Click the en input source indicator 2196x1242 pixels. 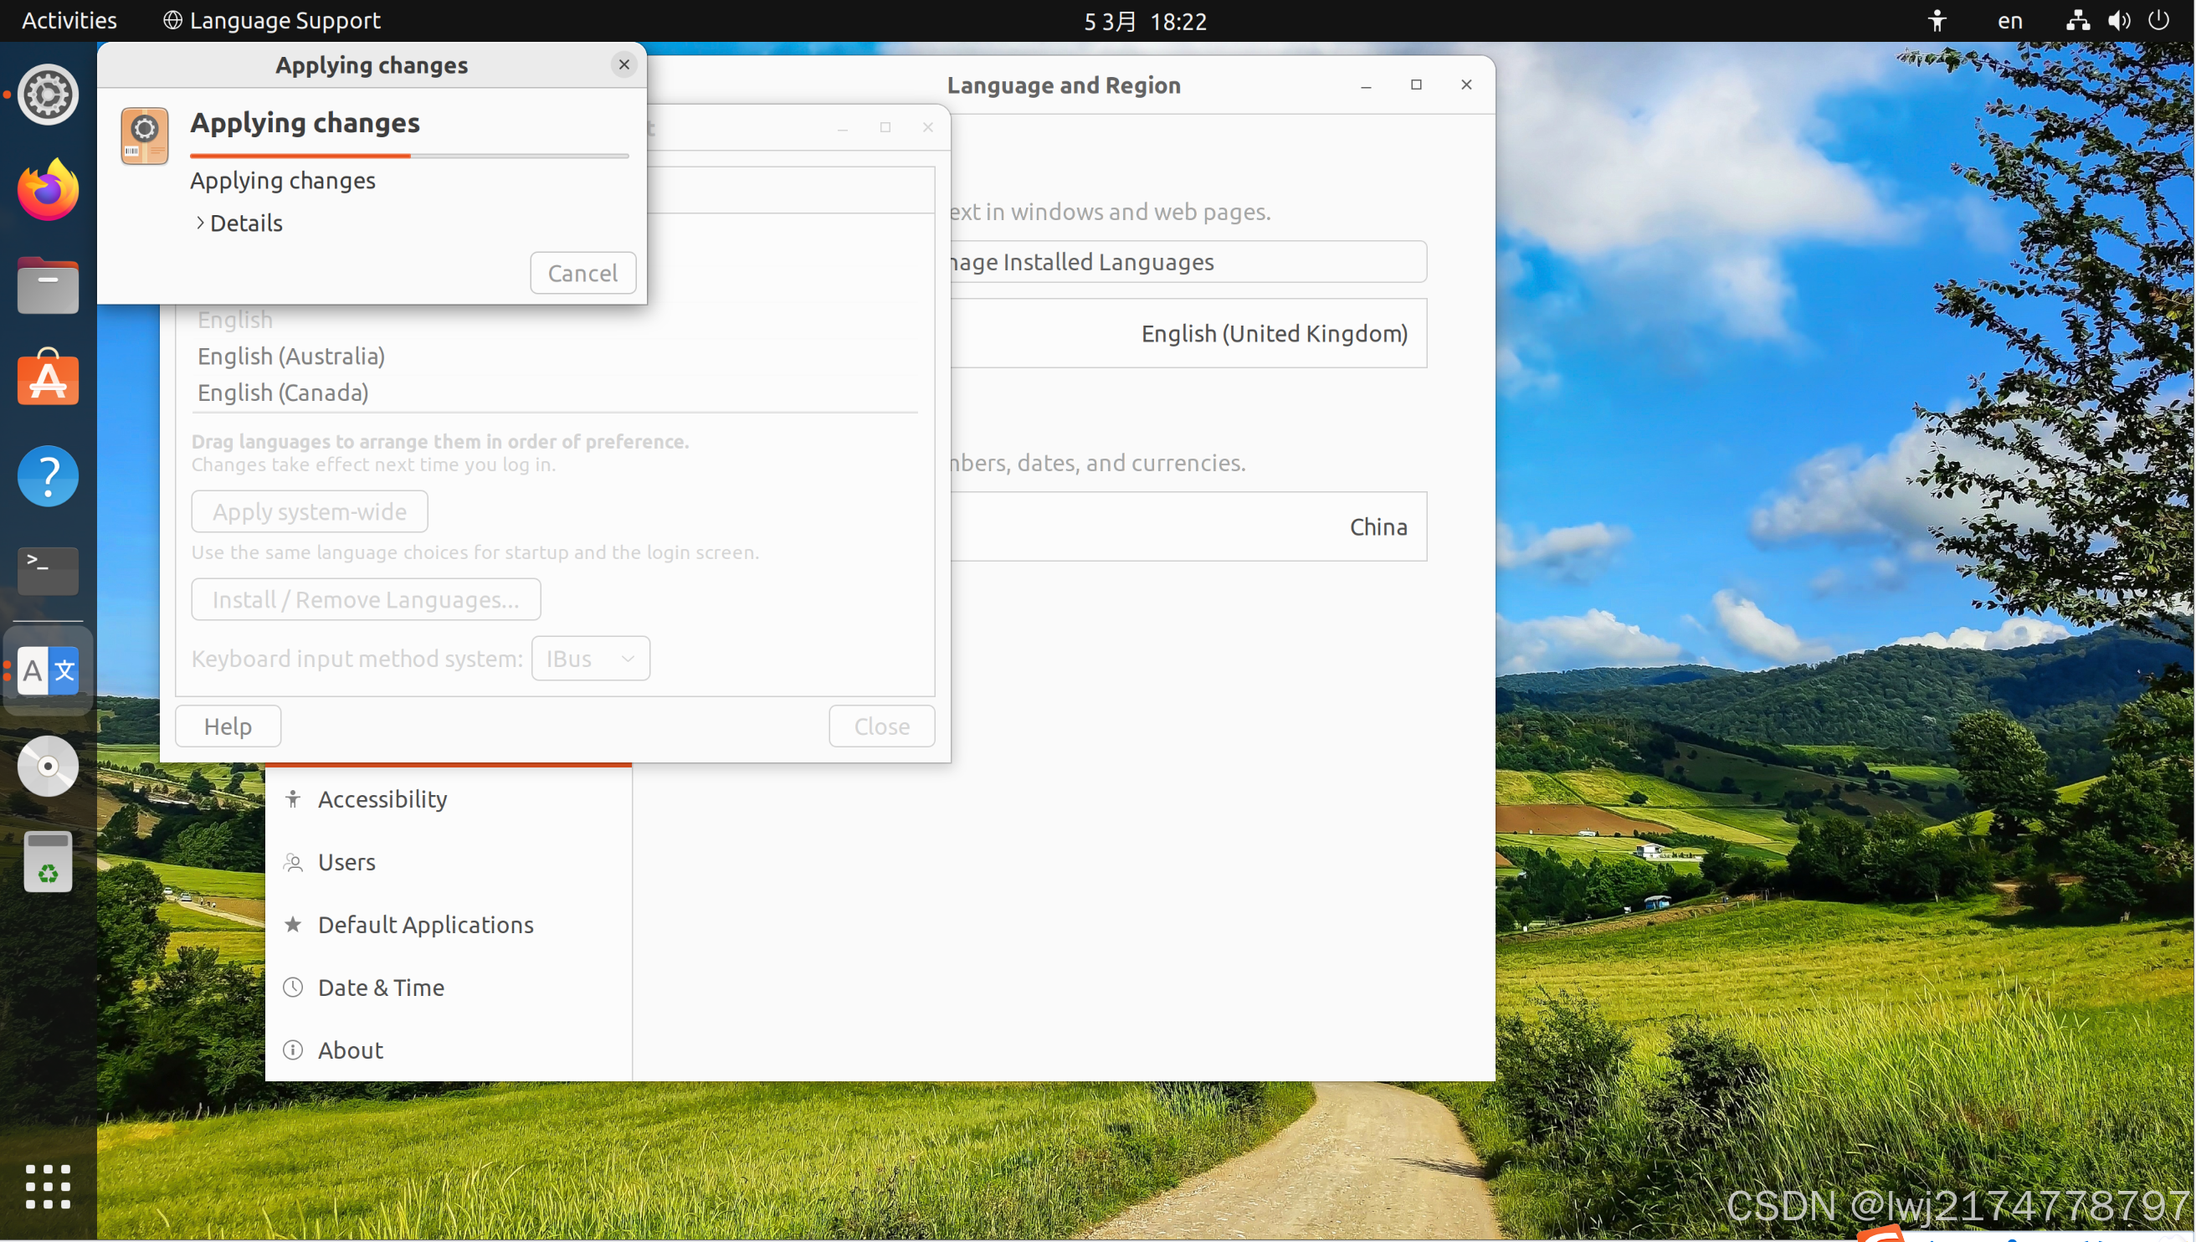pyautogui.click(x=2010, y=20)
